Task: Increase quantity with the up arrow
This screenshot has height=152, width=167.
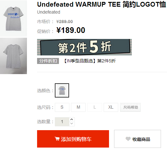Action: (72, 119)
